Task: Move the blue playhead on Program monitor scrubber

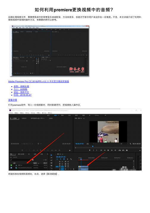Action: [93, 146]
